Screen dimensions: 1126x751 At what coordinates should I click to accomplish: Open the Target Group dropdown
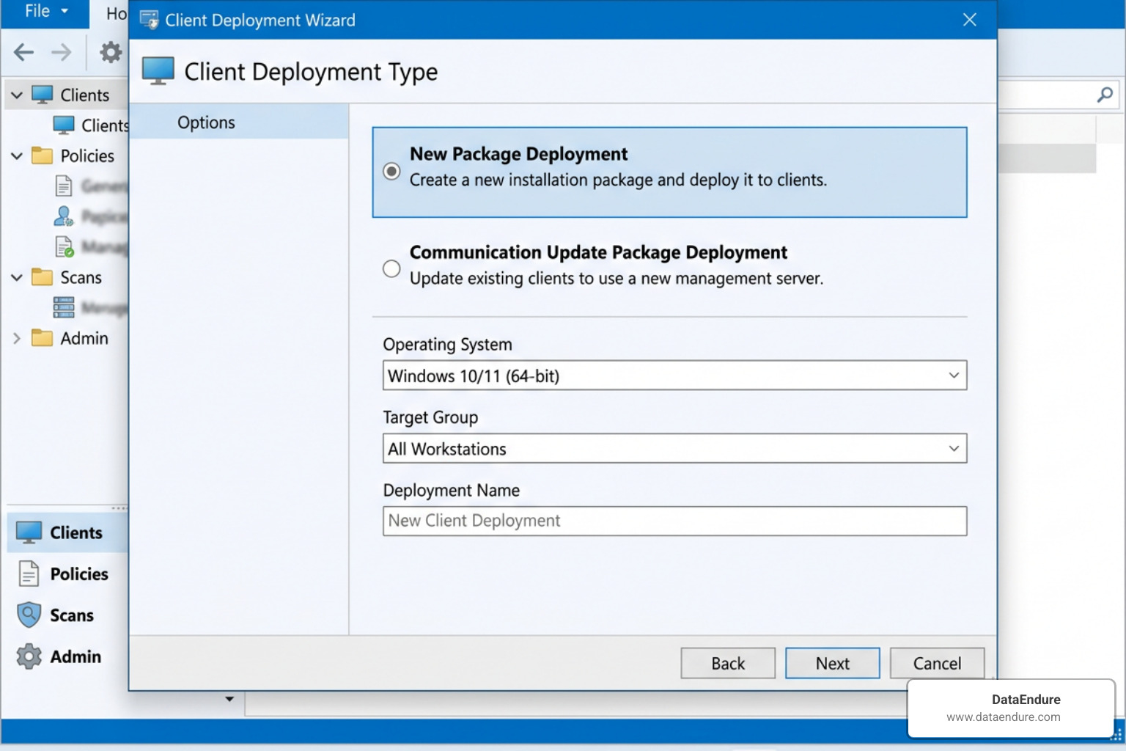click(674, 448)
